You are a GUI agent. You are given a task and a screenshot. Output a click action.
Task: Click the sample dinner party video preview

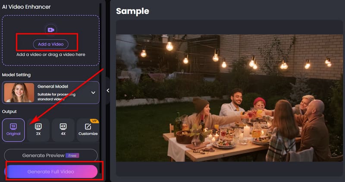tap(229, 98)
